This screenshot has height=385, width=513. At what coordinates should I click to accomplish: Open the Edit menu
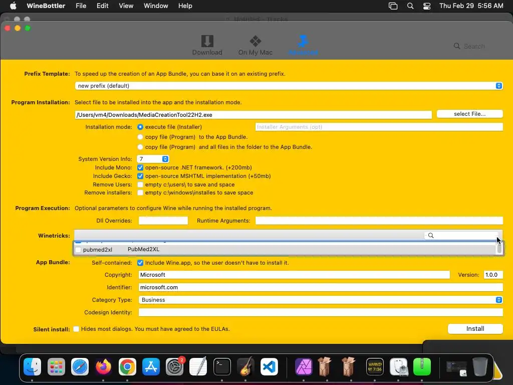pyautogui.click(x=102, y=6)
